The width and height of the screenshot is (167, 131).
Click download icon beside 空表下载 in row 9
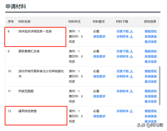pyautogui.click(x=131, y=51)
